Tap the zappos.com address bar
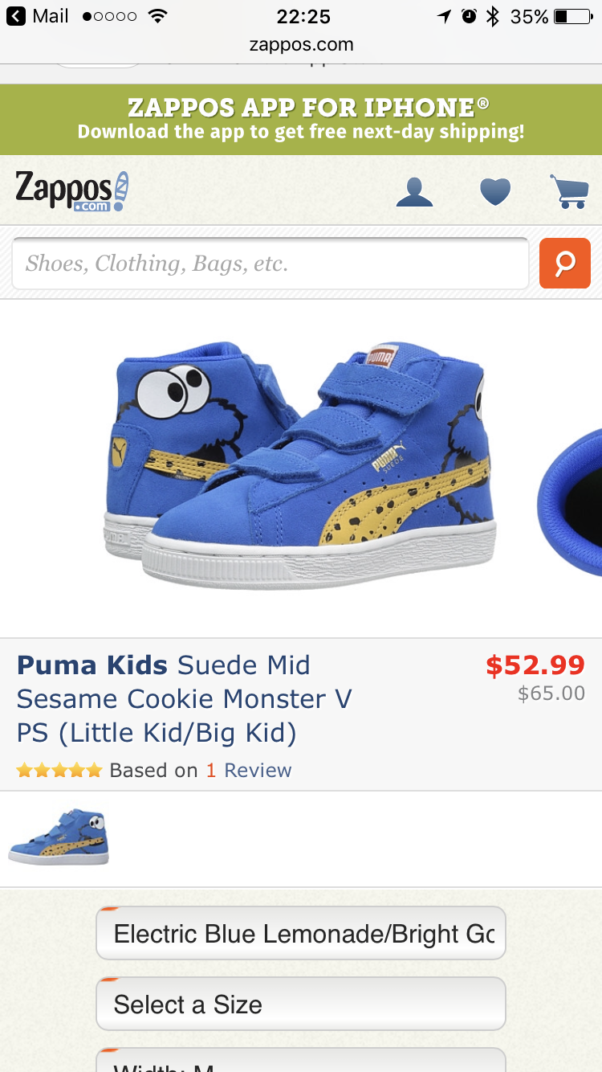Image resolution: width=602 pixels, height=1072 pixels. pos(301,44)
